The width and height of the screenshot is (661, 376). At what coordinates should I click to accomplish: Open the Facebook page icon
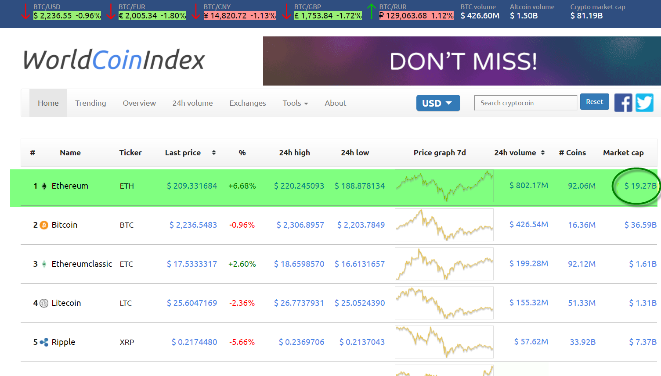click(x=623, y=103)
